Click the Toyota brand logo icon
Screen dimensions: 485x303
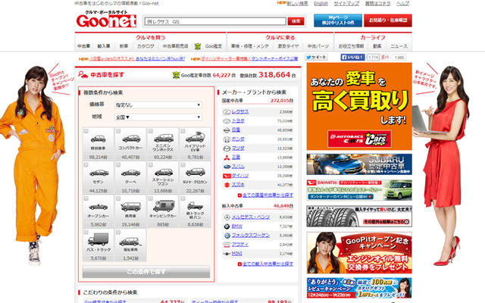[x=227, y=121]
